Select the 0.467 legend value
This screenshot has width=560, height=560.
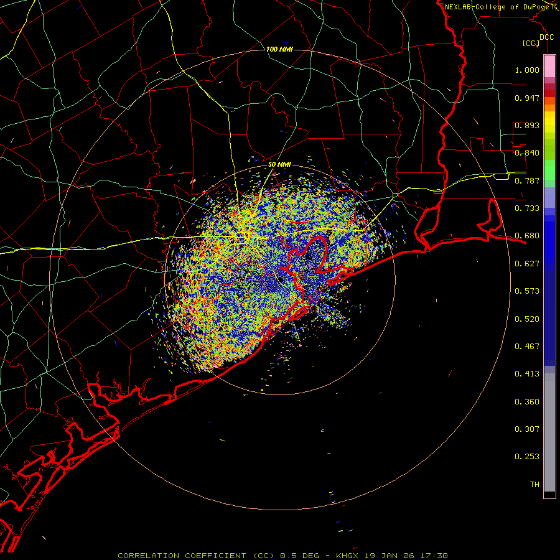[527, 347]
